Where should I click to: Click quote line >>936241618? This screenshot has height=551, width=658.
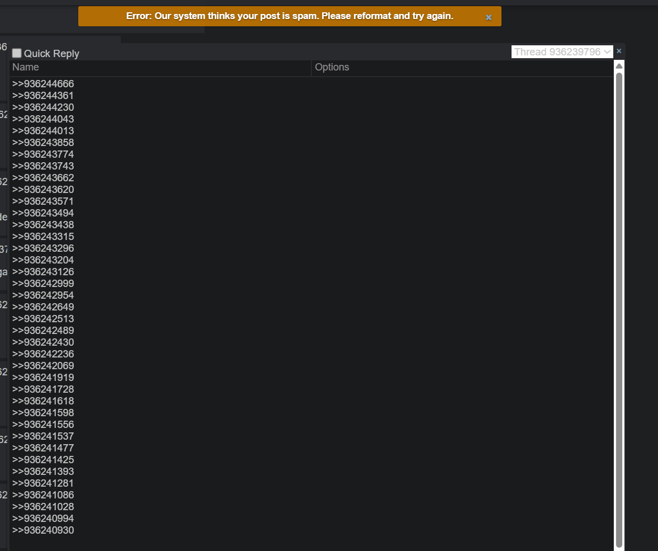pos(43,402)
